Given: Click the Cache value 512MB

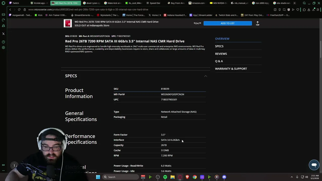Looking at the screenshot, I should point(165,150).
